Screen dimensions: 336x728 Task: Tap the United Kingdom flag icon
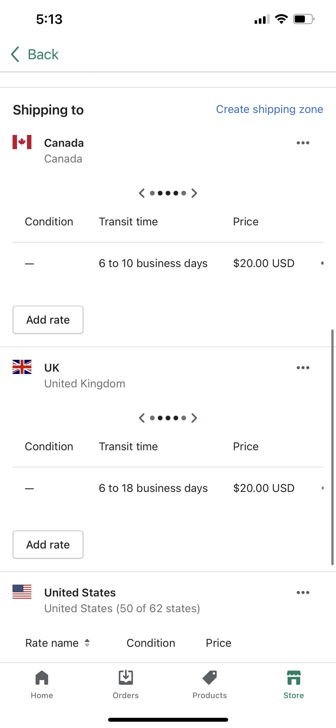tap(22, 367)
